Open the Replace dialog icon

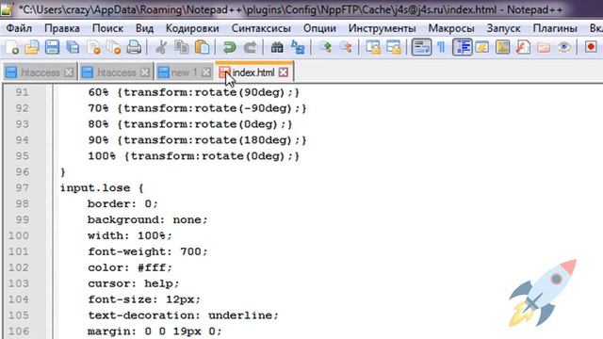click(x=298, y=47)
